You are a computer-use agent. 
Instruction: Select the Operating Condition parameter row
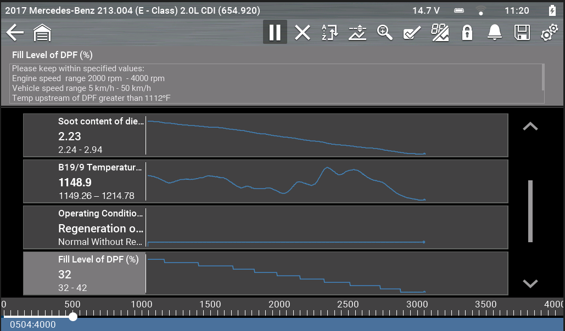point(84,227)
